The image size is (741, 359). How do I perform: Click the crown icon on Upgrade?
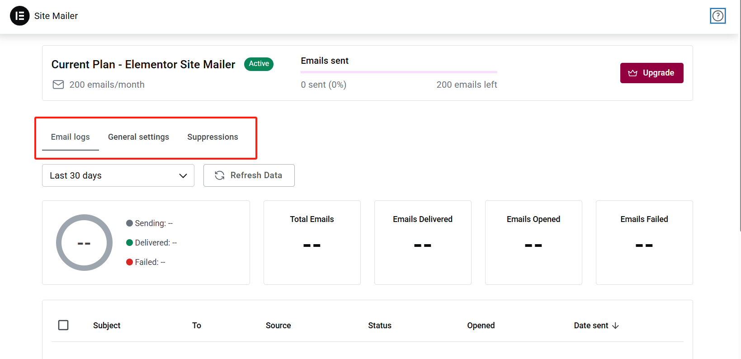pyautogui.click(x=632, y=73)
